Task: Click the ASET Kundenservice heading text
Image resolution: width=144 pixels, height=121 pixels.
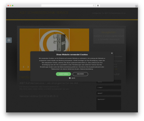Action: pyautogui.click(x=49, y=83)
